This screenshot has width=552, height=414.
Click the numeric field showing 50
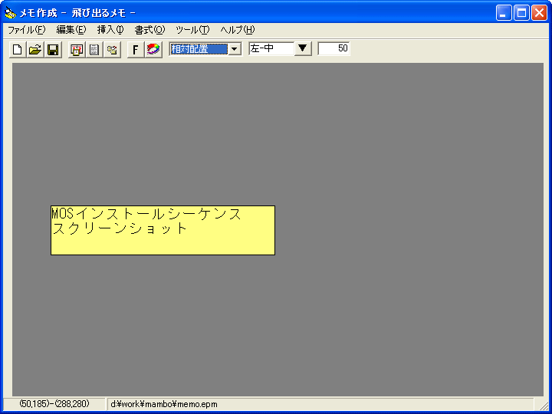pos(334,49)
